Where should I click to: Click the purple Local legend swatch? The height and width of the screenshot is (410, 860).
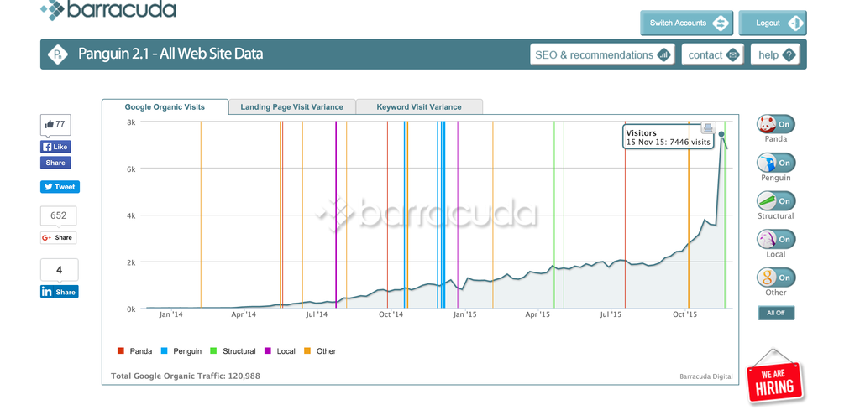[268, 350]
